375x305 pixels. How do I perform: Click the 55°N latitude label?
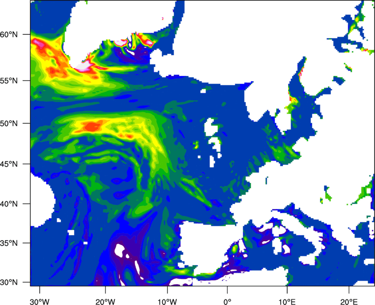pos(9,81)
